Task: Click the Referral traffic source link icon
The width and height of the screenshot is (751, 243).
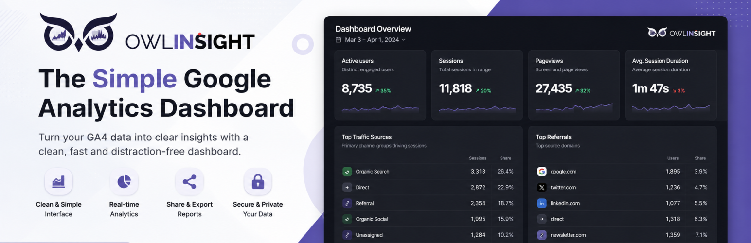Action: tap(347, 203)
